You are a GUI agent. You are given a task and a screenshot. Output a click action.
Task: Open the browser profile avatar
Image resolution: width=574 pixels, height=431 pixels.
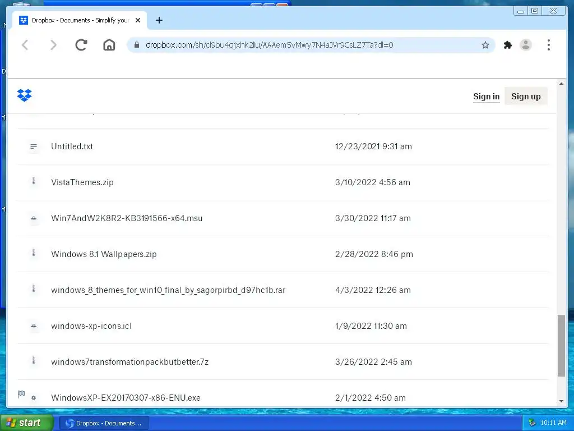pos(526,45)
